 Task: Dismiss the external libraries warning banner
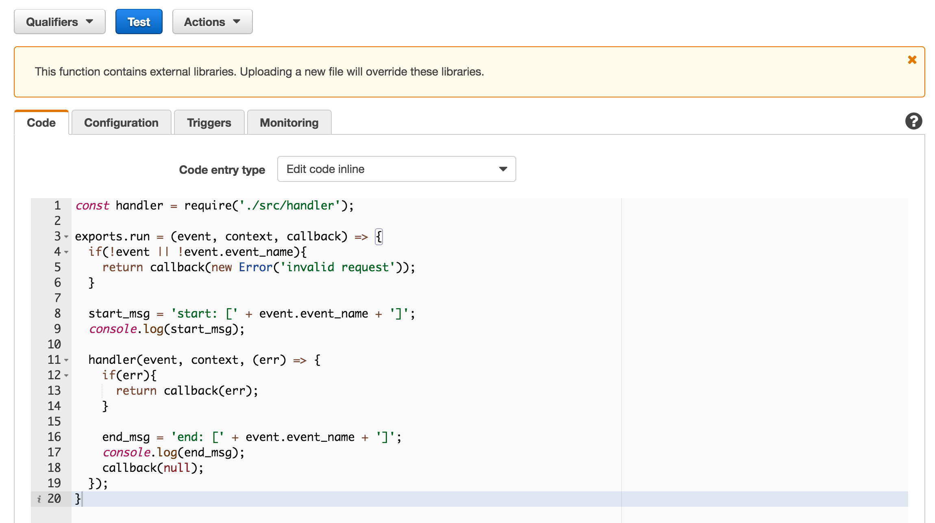(912, 60)
